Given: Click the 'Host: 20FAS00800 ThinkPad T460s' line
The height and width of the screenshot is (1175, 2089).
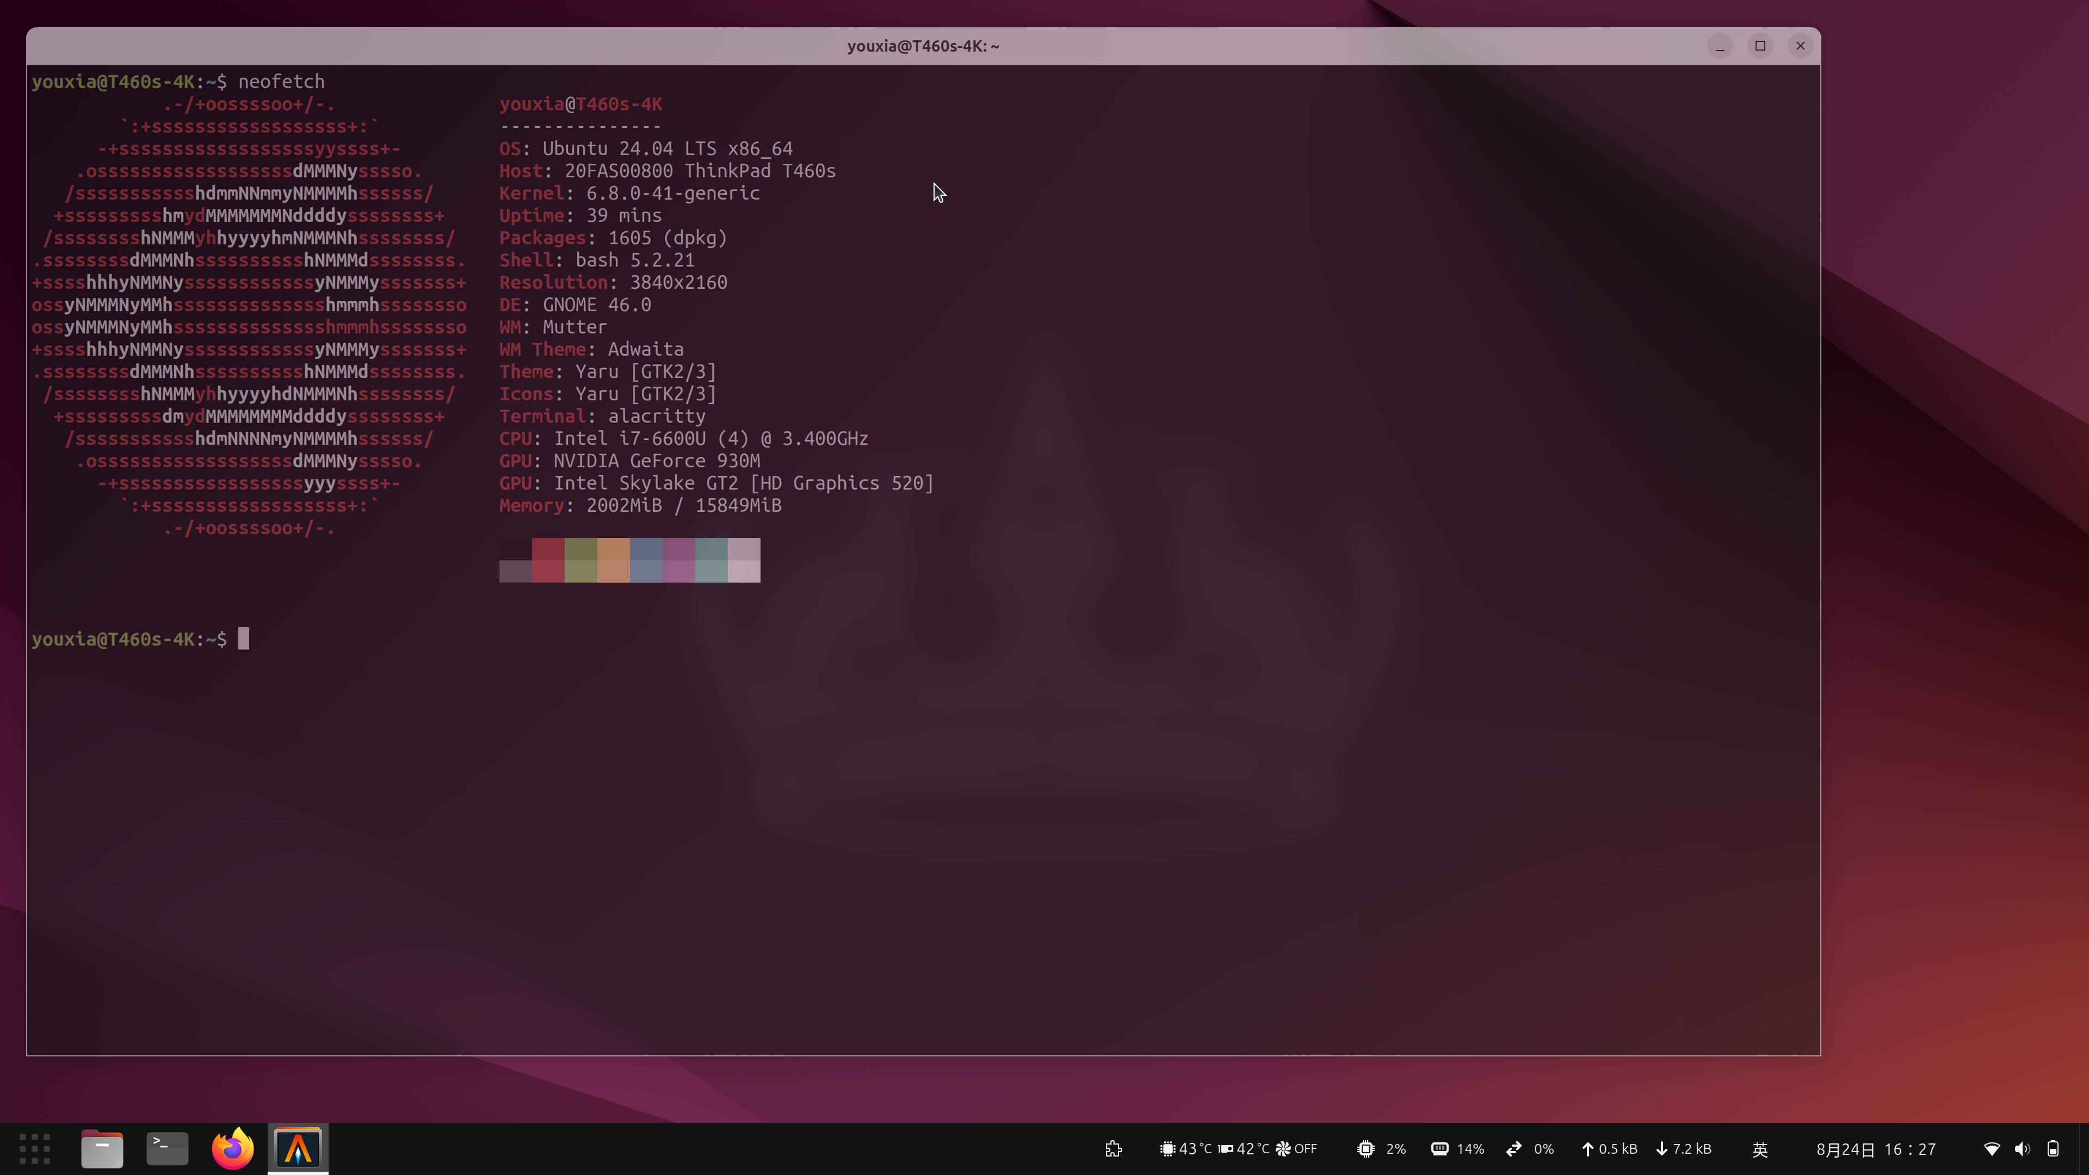Looking at the screenshot, I should [x=668, y=171].
